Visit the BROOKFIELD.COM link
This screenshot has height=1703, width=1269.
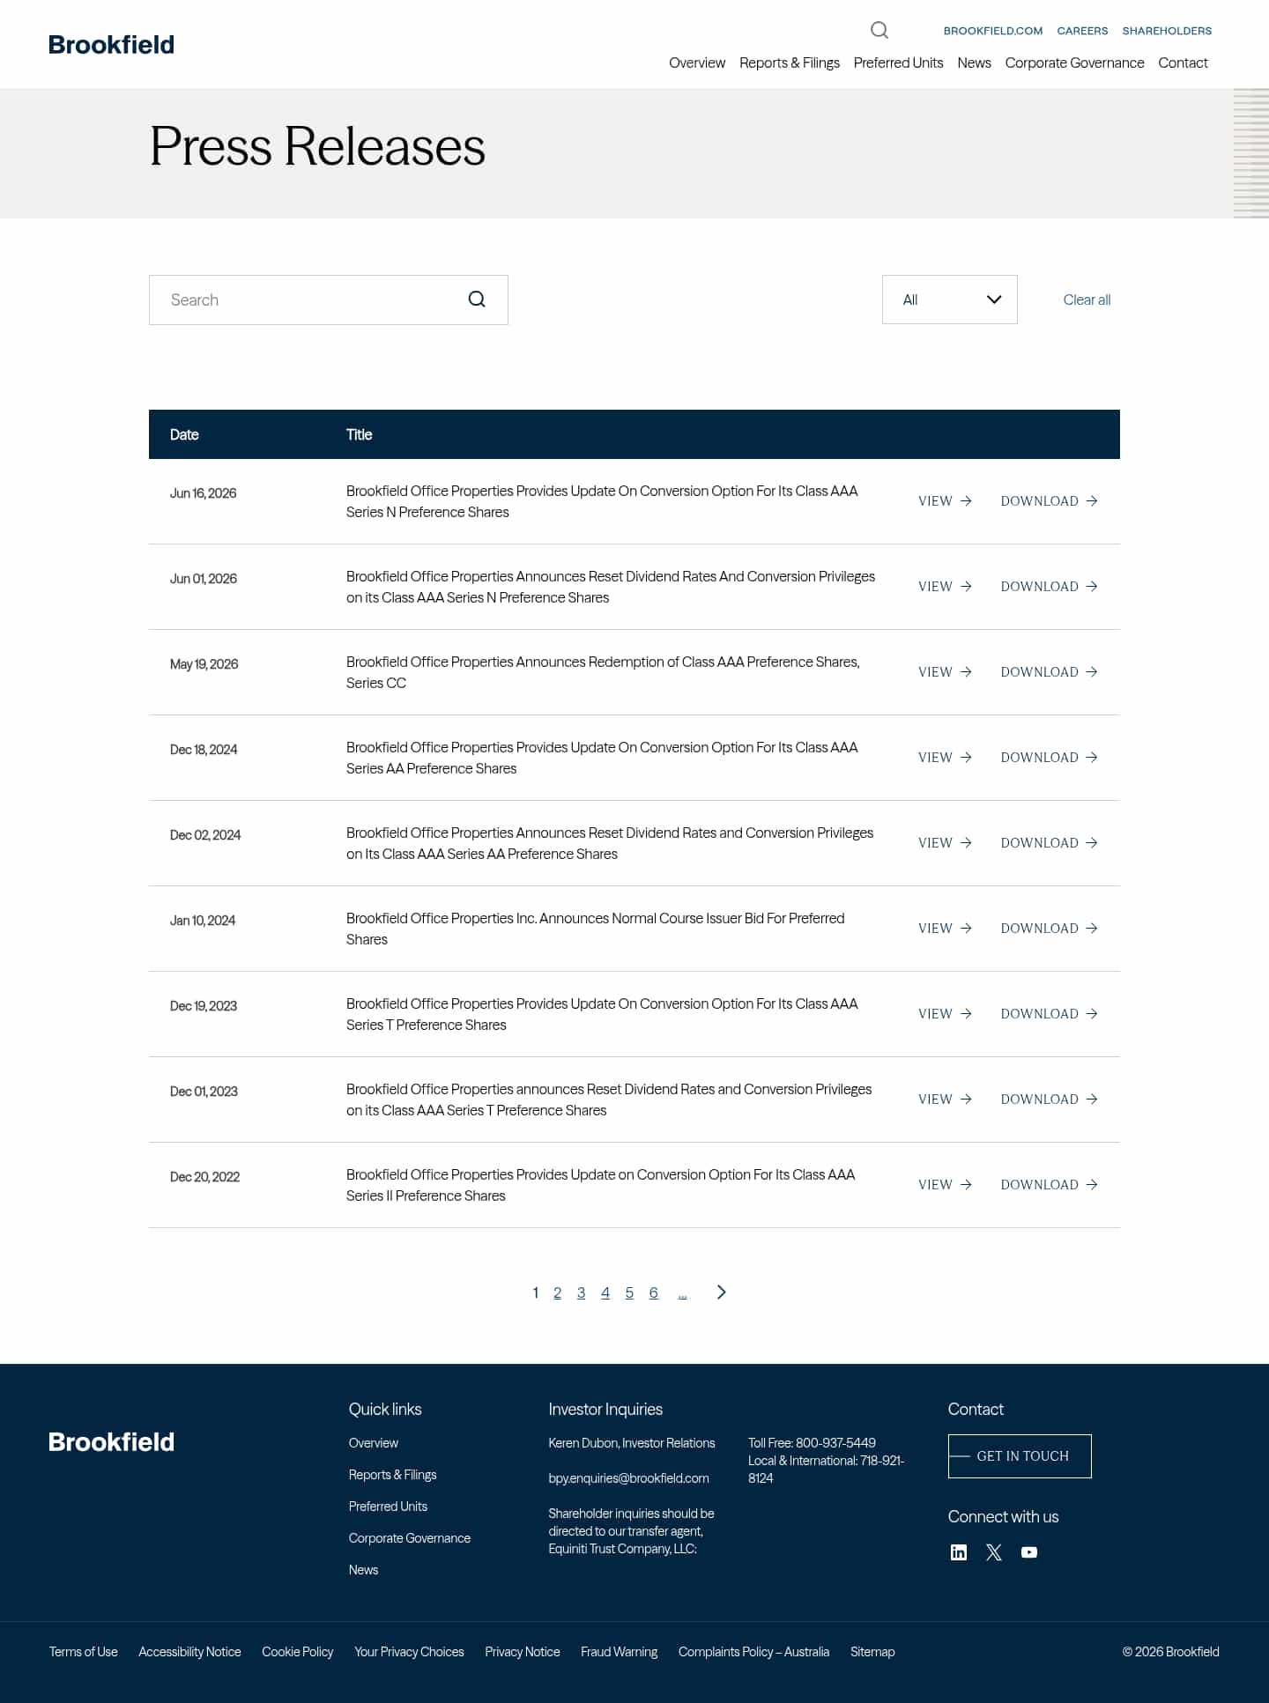[x=993, y=31]
